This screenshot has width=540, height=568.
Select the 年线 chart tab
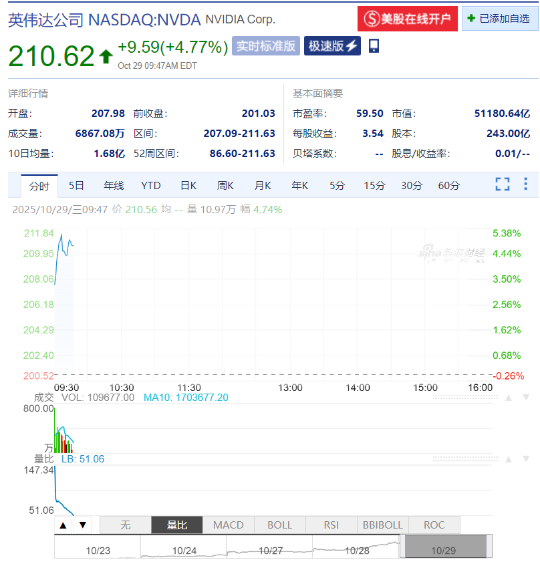pos(114,186)
